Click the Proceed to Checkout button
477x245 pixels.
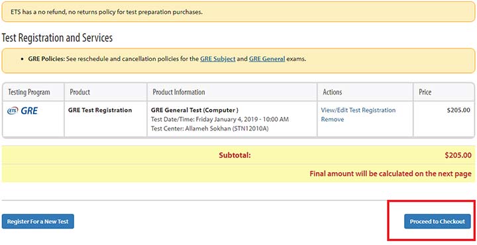(437, 221)
